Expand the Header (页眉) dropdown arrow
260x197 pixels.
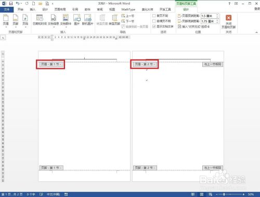(6, 27)
